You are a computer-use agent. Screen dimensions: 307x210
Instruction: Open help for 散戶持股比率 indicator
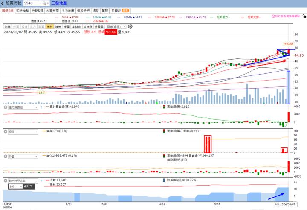click(41, 181)
